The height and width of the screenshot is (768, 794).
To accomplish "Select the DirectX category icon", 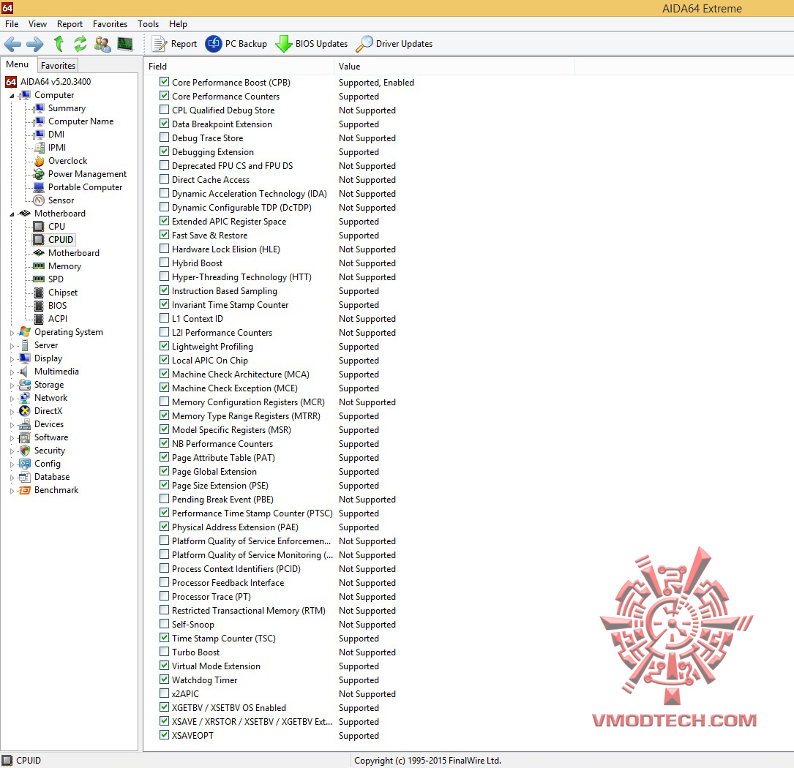I will click(x=25, y=411).
